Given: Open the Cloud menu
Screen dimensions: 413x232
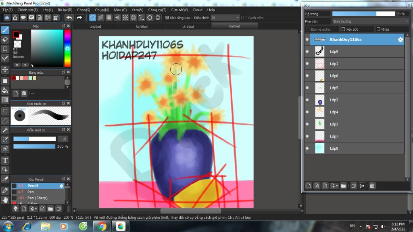Looking at the screenshot, I should pos(198,10).
